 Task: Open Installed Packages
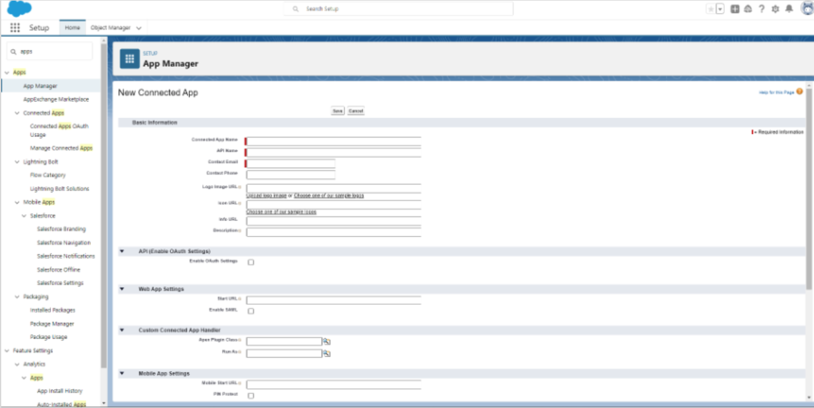52,310
